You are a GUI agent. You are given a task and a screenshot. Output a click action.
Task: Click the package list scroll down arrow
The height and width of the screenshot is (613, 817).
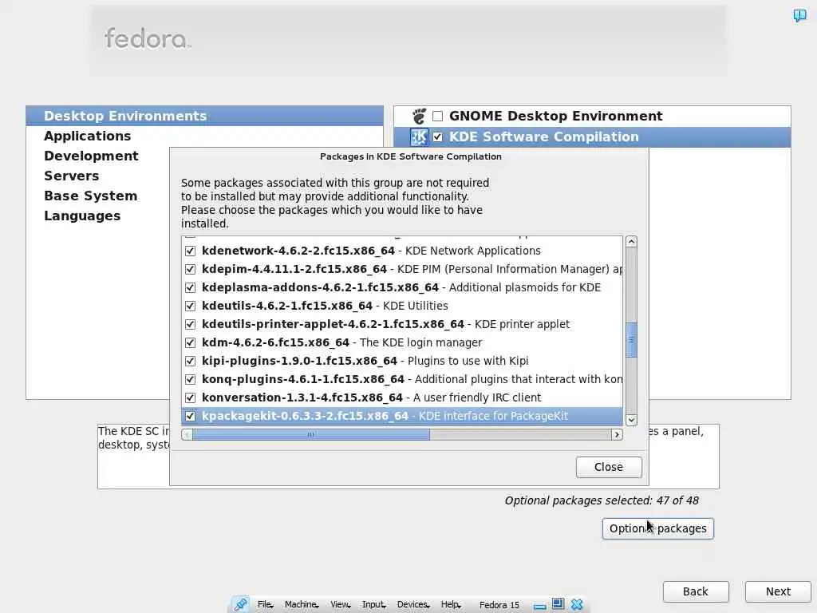coord(631,420)
